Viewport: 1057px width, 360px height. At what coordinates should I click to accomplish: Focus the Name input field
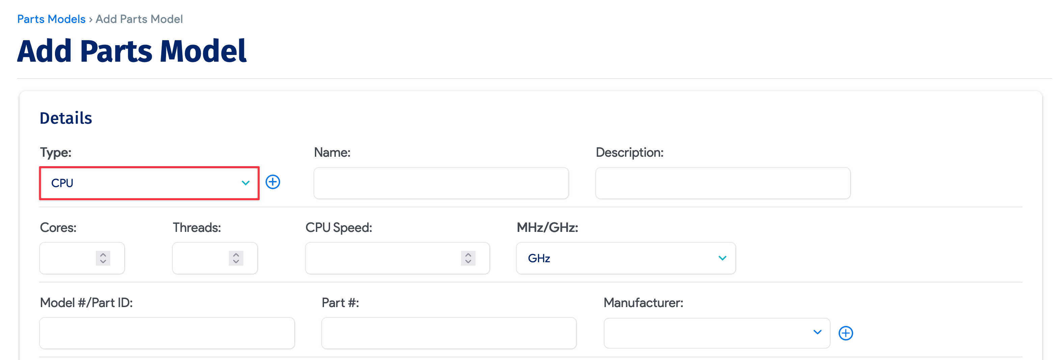coord(441,183)
